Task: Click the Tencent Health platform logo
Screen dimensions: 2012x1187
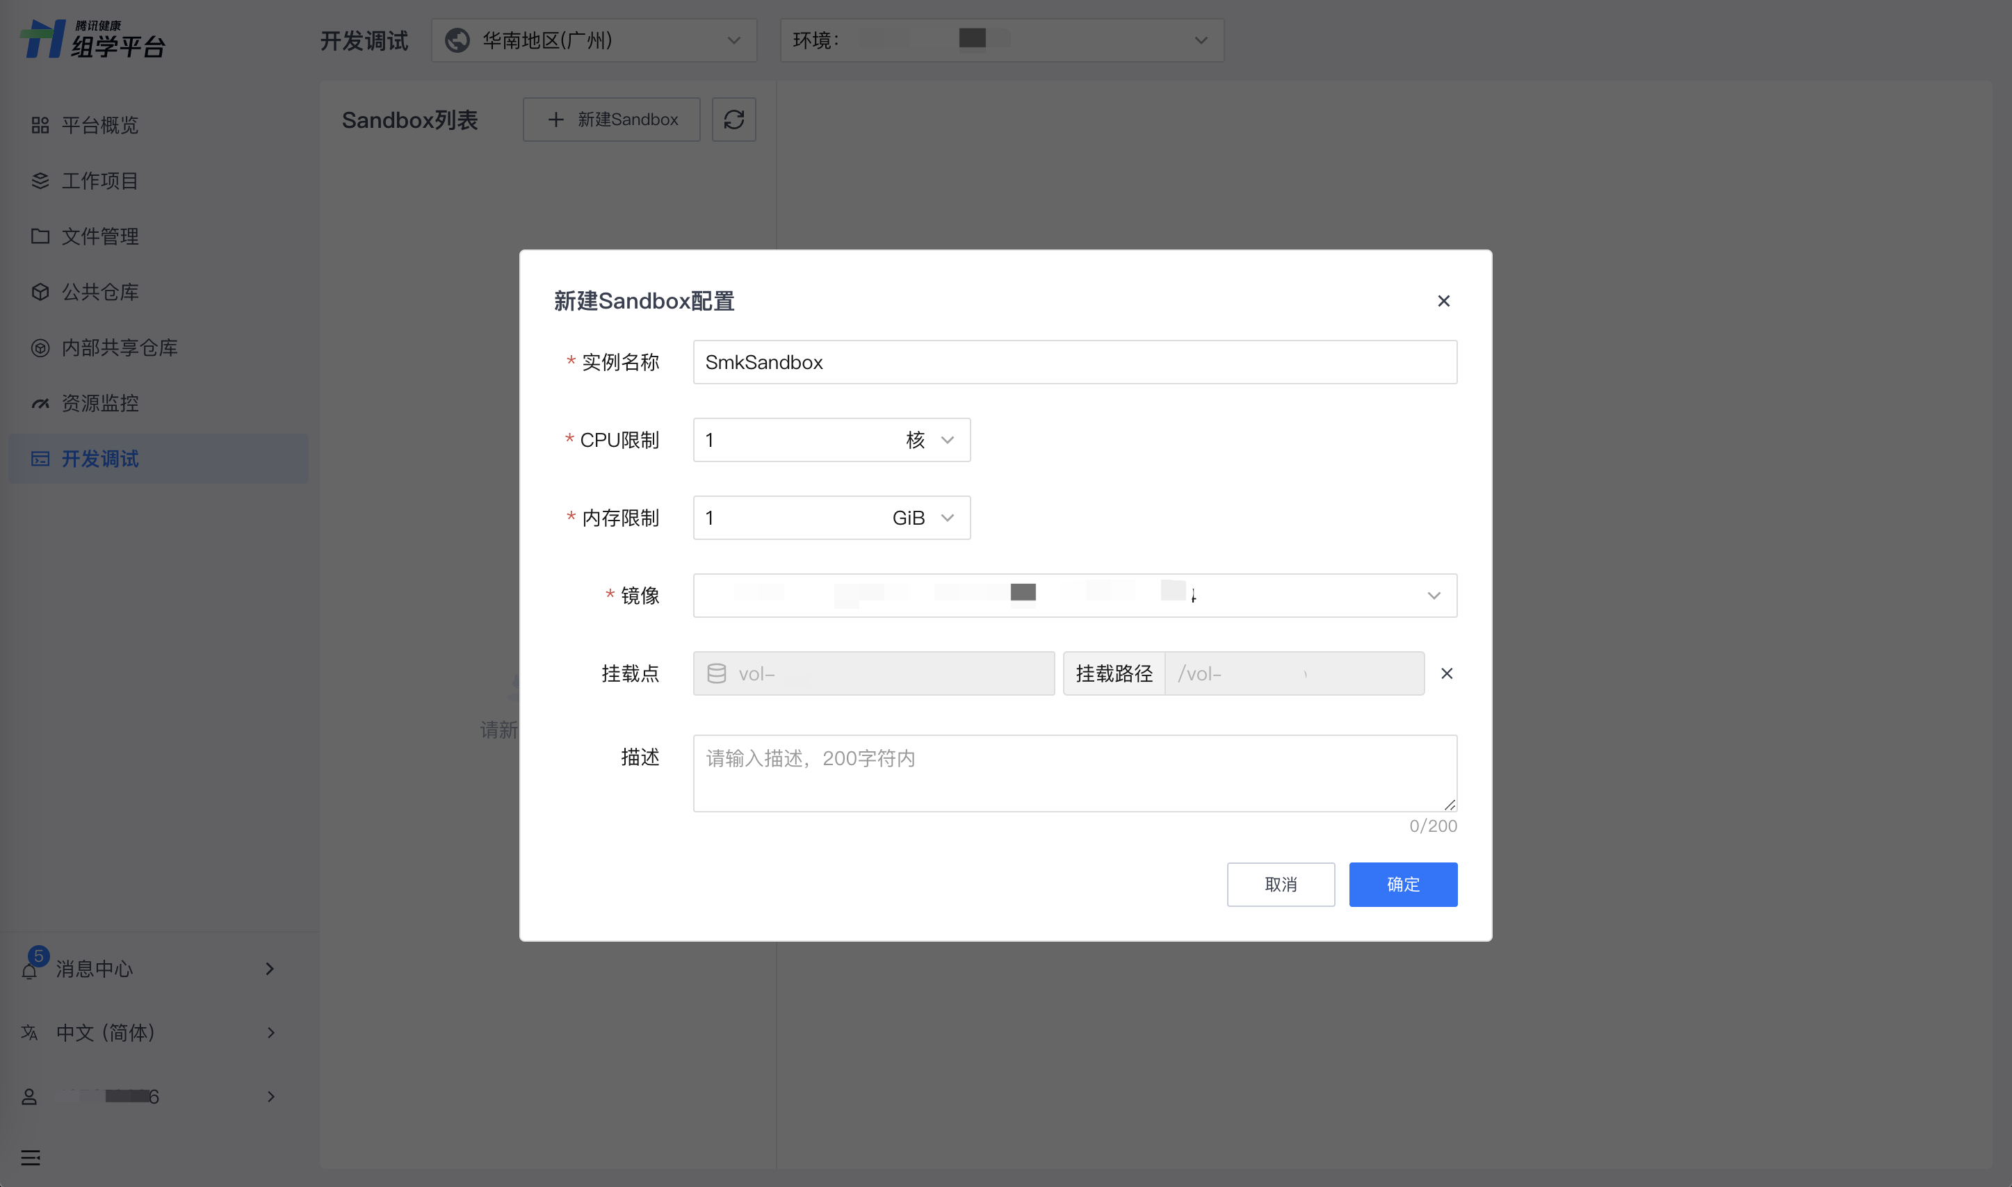Action: click(92, 39)
